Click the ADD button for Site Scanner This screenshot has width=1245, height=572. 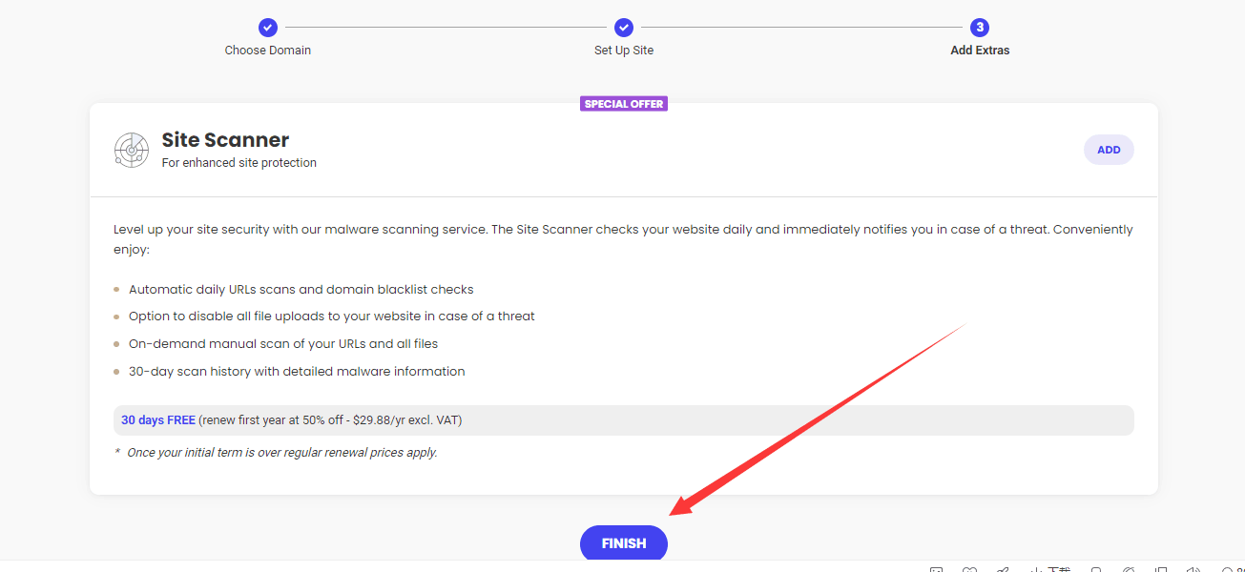tap(1109, 150)
